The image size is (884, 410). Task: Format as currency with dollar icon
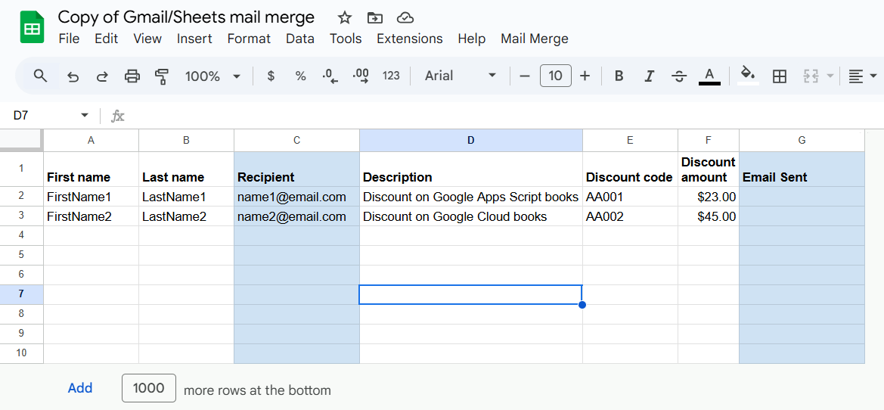pos(271,76)
